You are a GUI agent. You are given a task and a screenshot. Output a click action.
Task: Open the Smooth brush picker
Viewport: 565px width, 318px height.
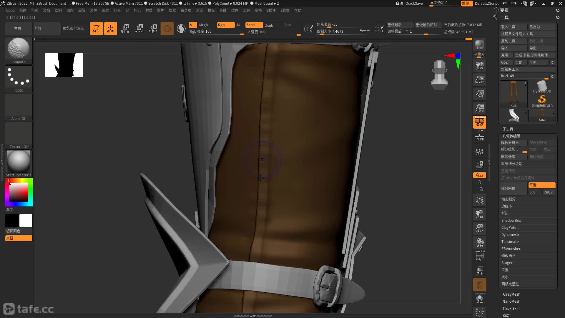[x=19, y=50]
